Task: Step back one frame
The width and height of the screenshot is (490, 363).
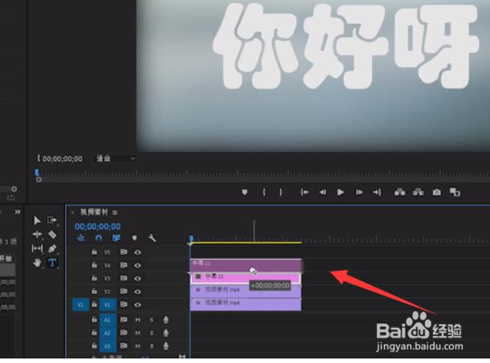Action: click(x=322, y=192)
